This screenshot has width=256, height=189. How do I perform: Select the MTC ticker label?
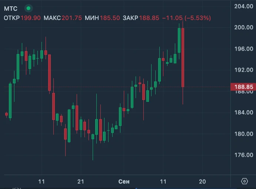(x=11, y=9)
